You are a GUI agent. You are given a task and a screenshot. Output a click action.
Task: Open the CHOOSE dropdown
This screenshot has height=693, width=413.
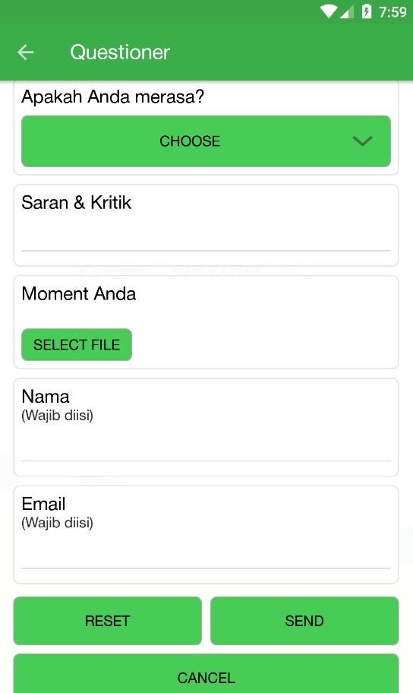pyautogui.click(x=206, y=141)
